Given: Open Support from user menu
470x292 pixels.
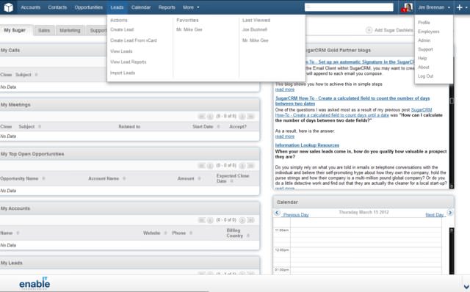Looking at the screenshot, I should pyautogui.click(x=425, y=49).
